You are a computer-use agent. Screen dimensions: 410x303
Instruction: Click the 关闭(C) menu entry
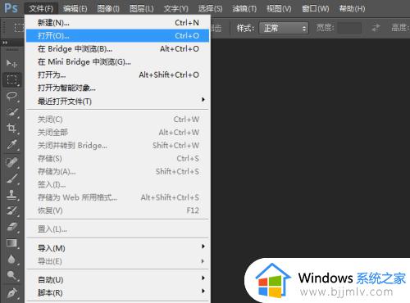coord(118,120)
